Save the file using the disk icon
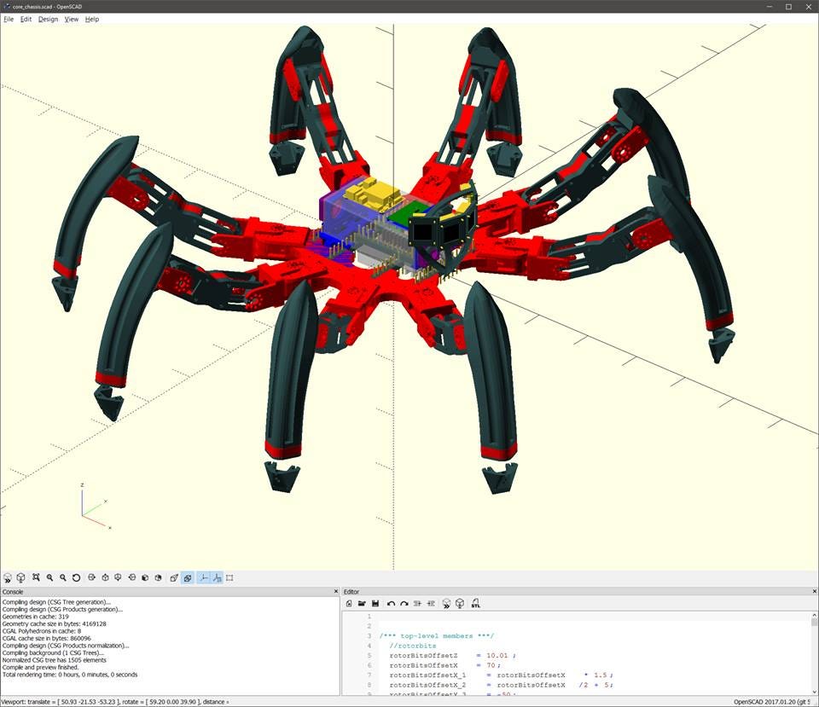 pos(375,603)
